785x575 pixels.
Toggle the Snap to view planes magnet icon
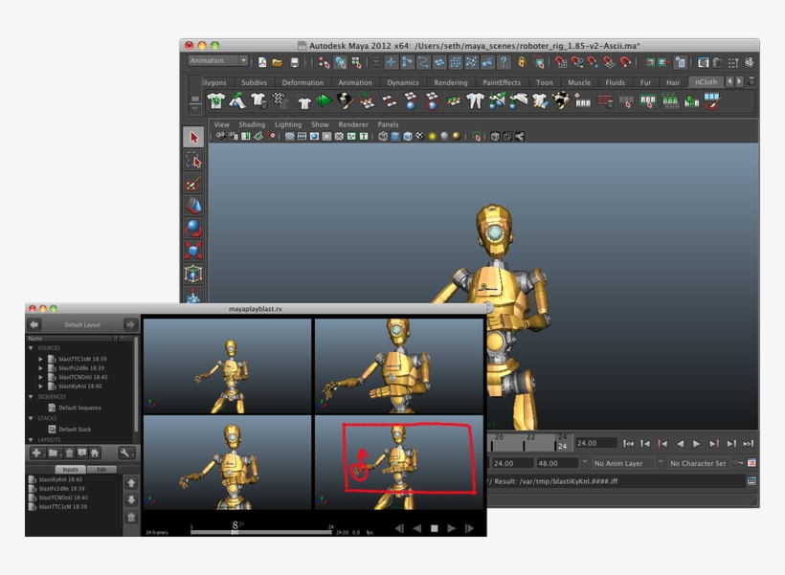point(609,62)
